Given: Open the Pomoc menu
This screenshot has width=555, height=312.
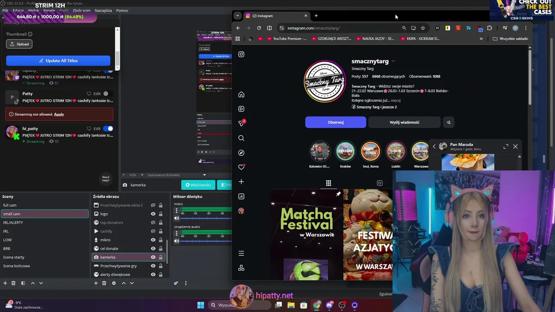Looking at the screenshot, I should (122, 10).
